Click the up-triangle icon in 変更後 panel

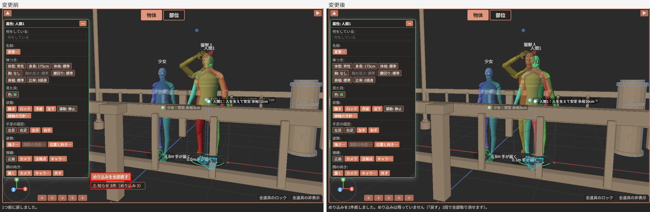point(334,13)
